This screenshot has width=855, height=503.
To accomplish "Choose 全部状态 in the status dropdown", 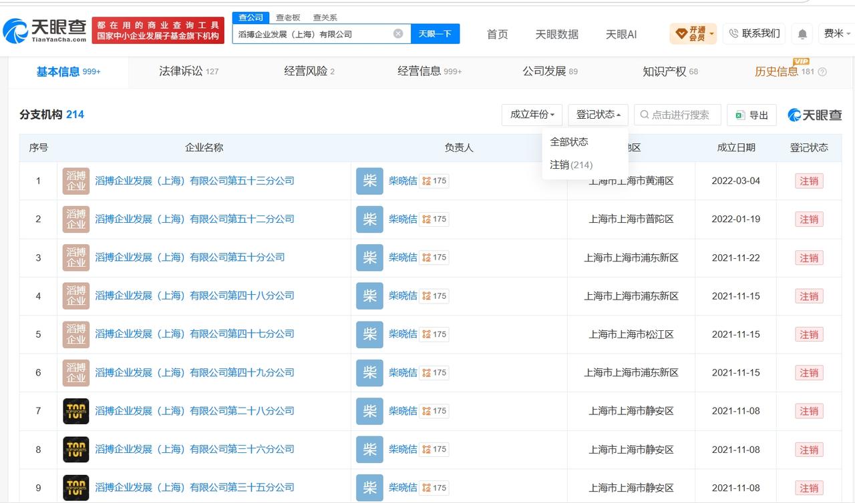I will click(x=569, y=141).
